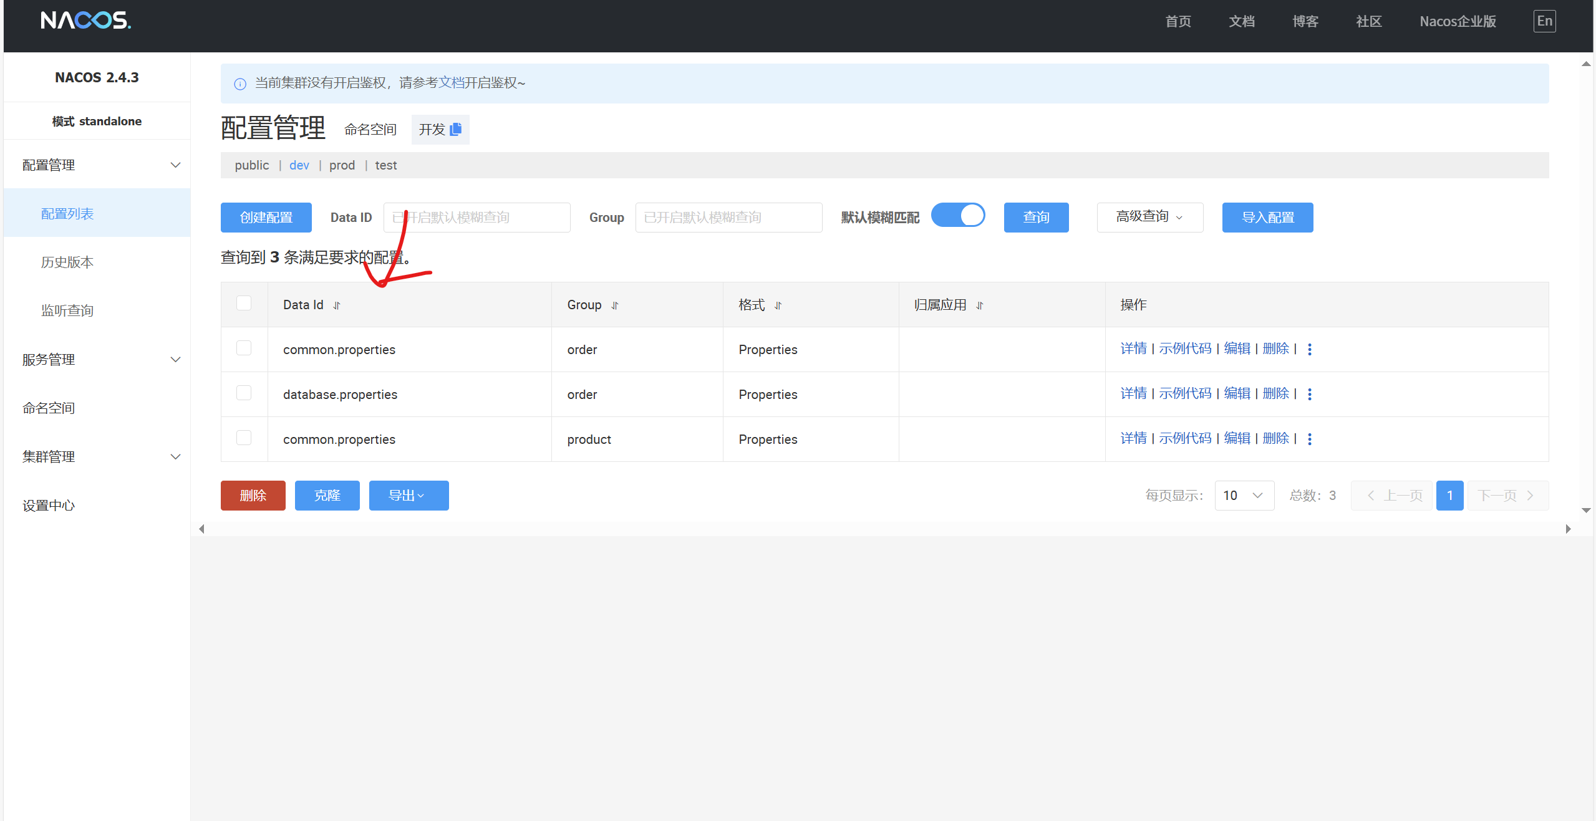Viewport: 1596px width, 821px height.
Task: Open more actions for common.properties order row
Action: [1310, 349]
